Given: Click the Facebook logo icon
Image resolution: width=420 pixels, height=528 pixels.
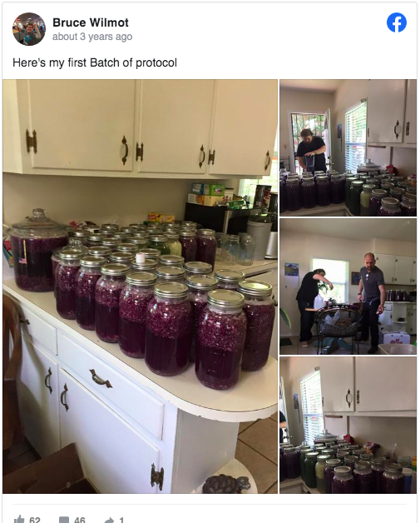Looking at the screenshot, I should pyautogui.click(x=397, y=22).
